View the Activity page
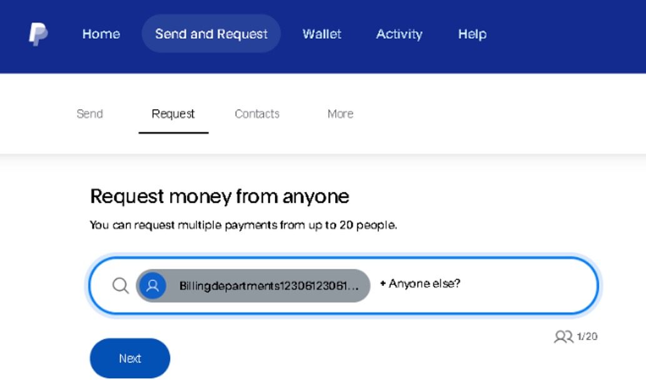 pos(399,34)
